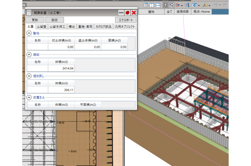Image resolution: width=251 pixels, height=166 pixels.
Task: Collapse the 整地 section
Action: pyautogui.click(x=29, y=33)
